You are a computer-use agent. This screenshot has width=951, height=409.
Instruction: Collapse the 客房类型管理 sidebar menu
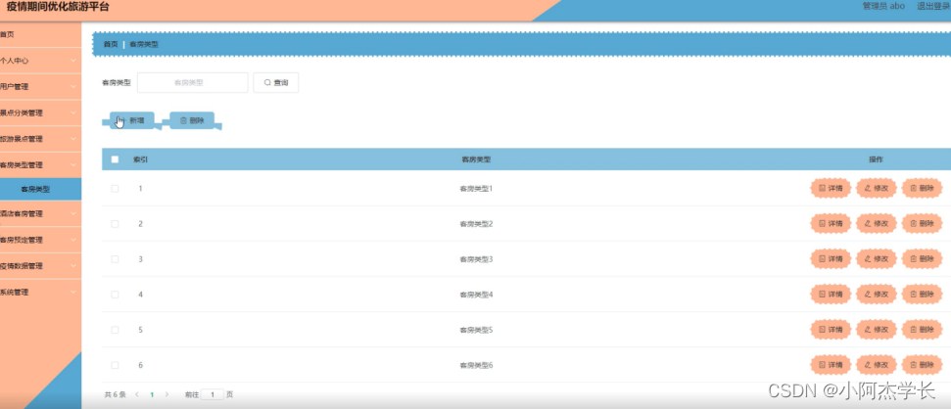(40, 164)
